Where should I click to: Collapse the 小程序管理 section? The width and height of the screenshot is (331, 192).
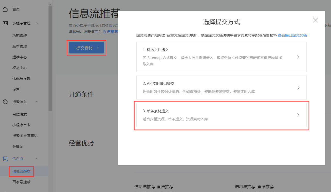(37, 23)
